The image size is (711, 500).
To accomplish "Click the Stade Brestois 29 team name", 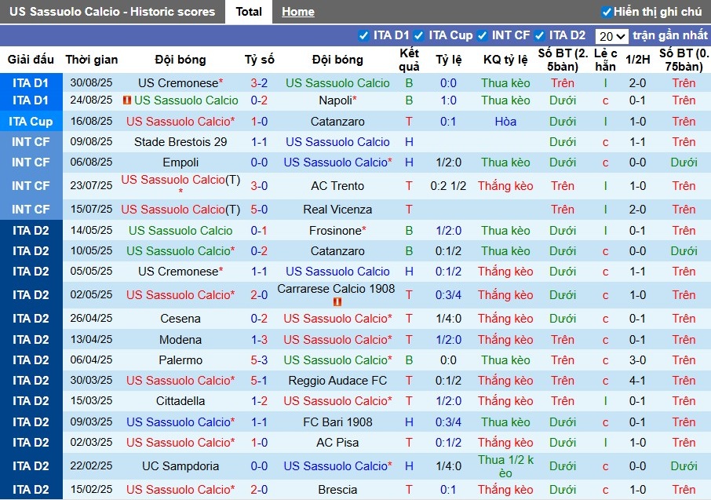I will click(x=180, y=142).
